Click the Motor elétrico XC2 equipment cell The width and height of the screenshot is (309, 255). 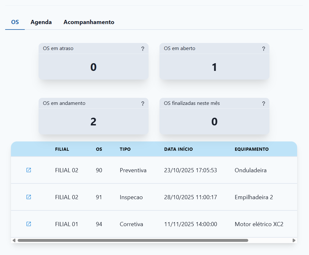click(259, 224)
